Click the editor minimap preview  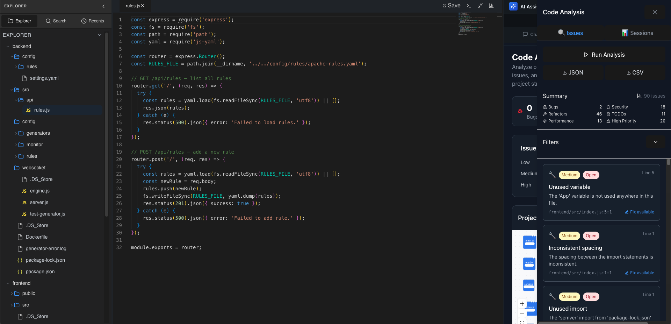pos(472,23)
